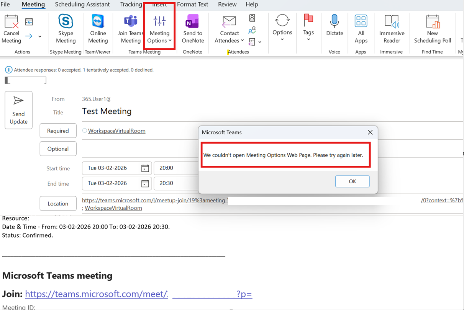
Task: Click the 'Status: Confirmed.' text
Action: tap(28, 235)
